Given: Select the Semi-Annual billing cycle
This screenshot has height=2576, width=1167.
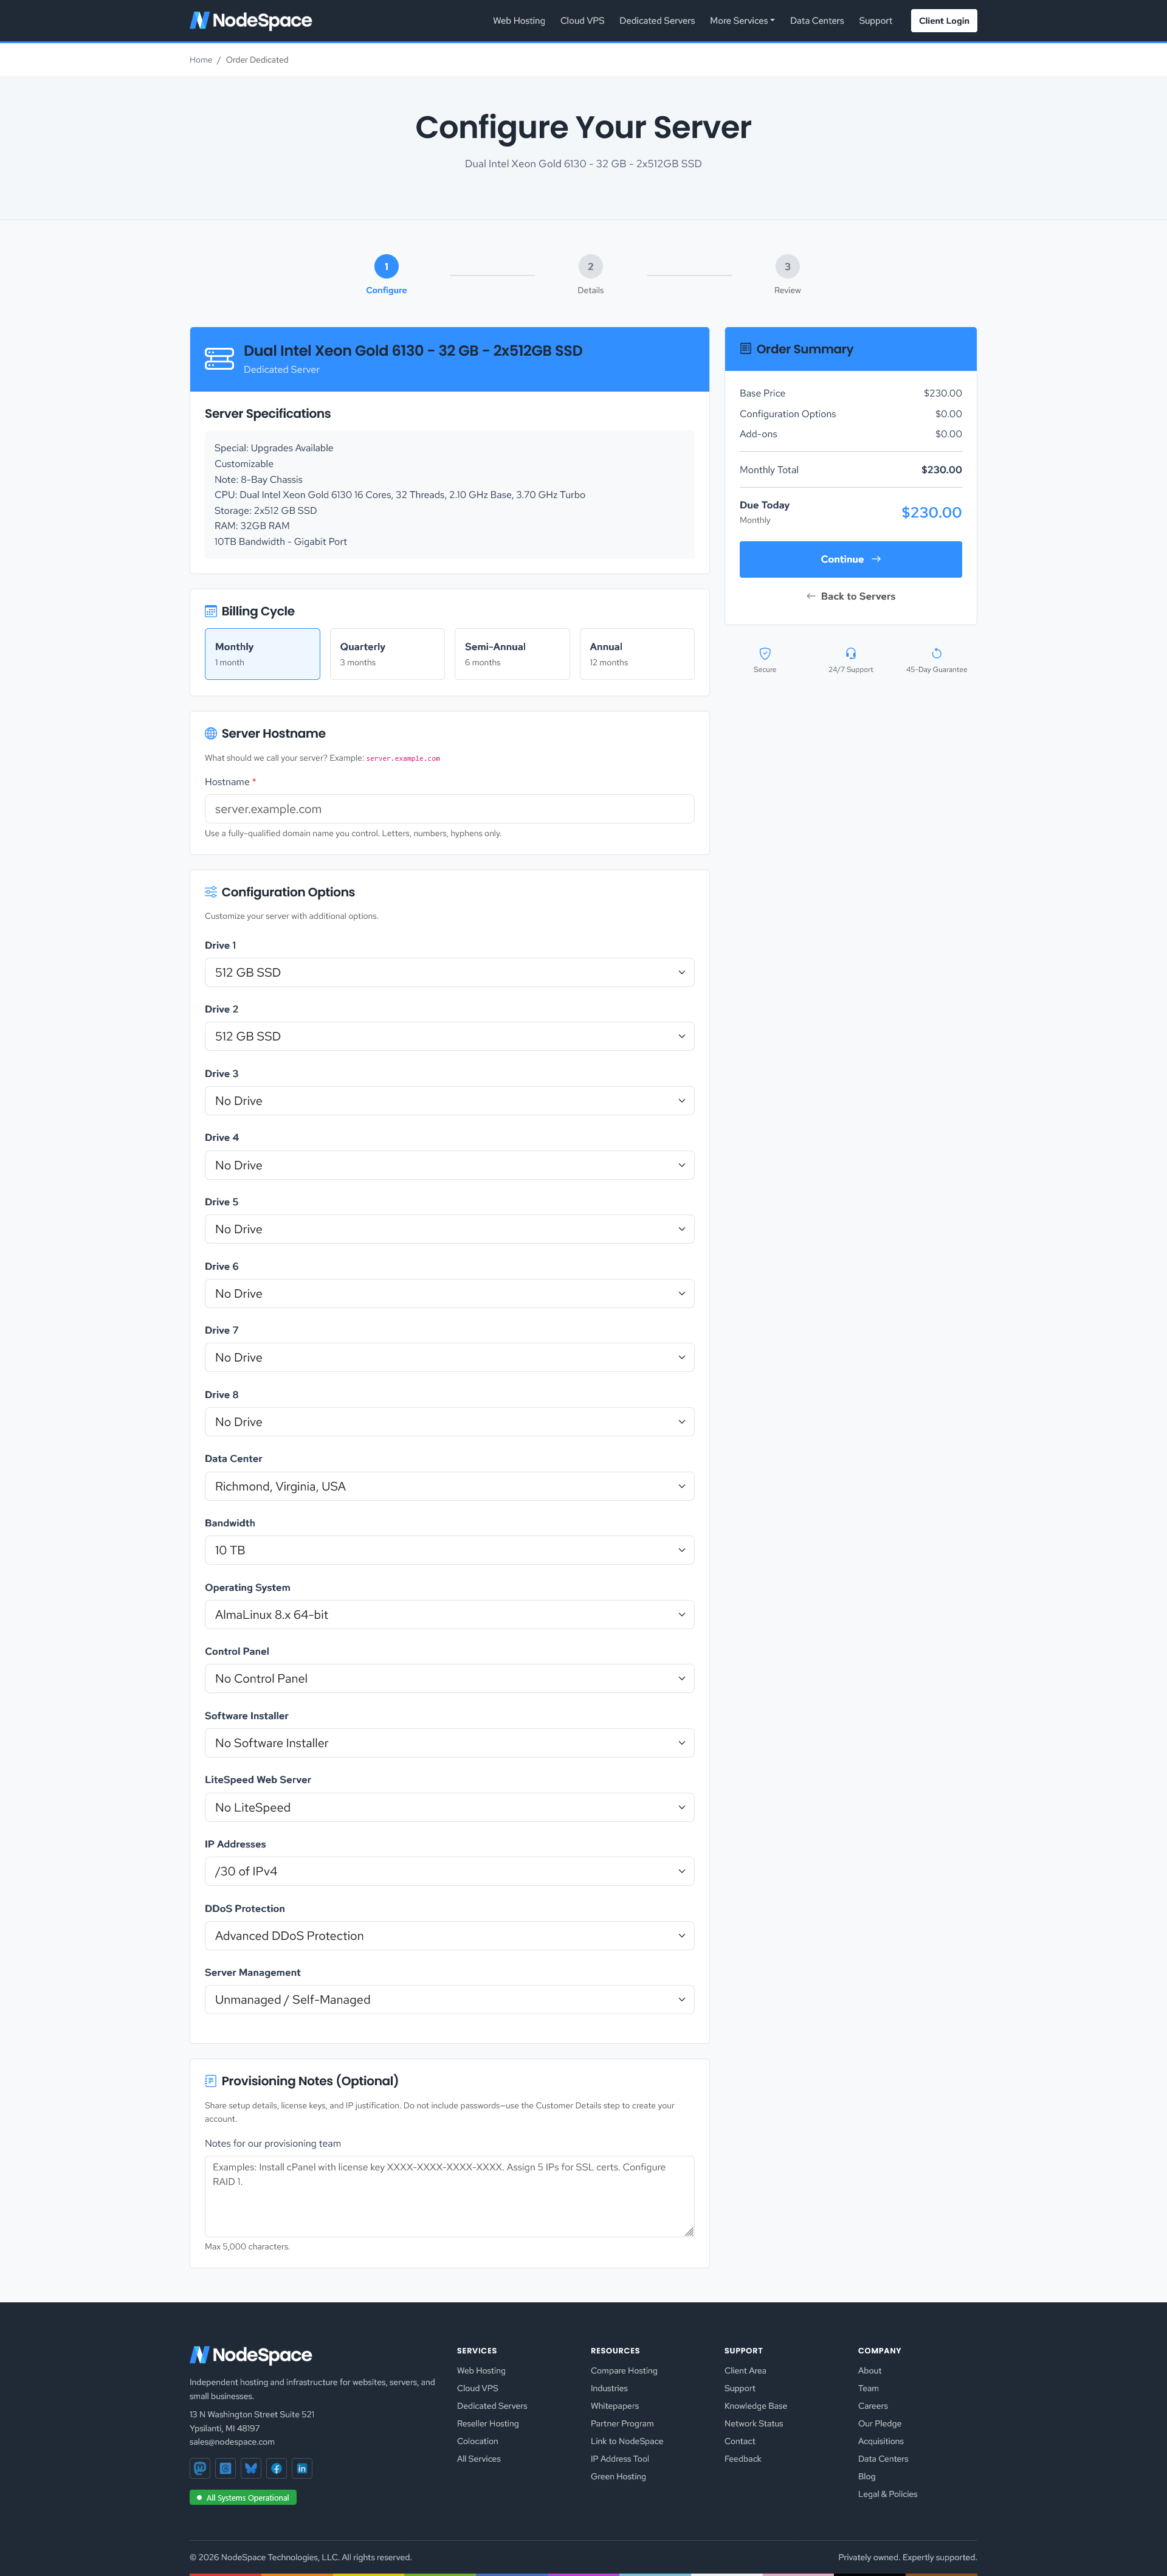Looking at the screenshot, I should (512, 654).
